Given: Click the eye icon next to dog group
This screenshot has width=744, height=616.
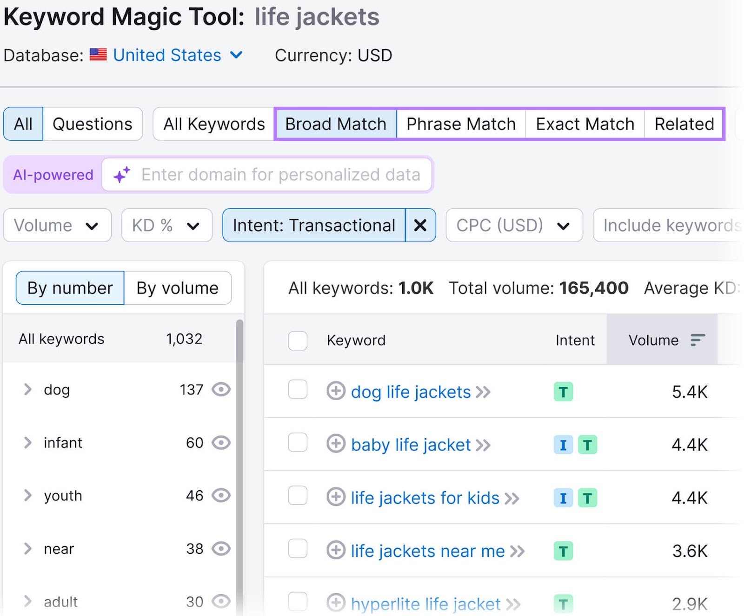Looking at the screenshot, I should click(x=222, y=390).
